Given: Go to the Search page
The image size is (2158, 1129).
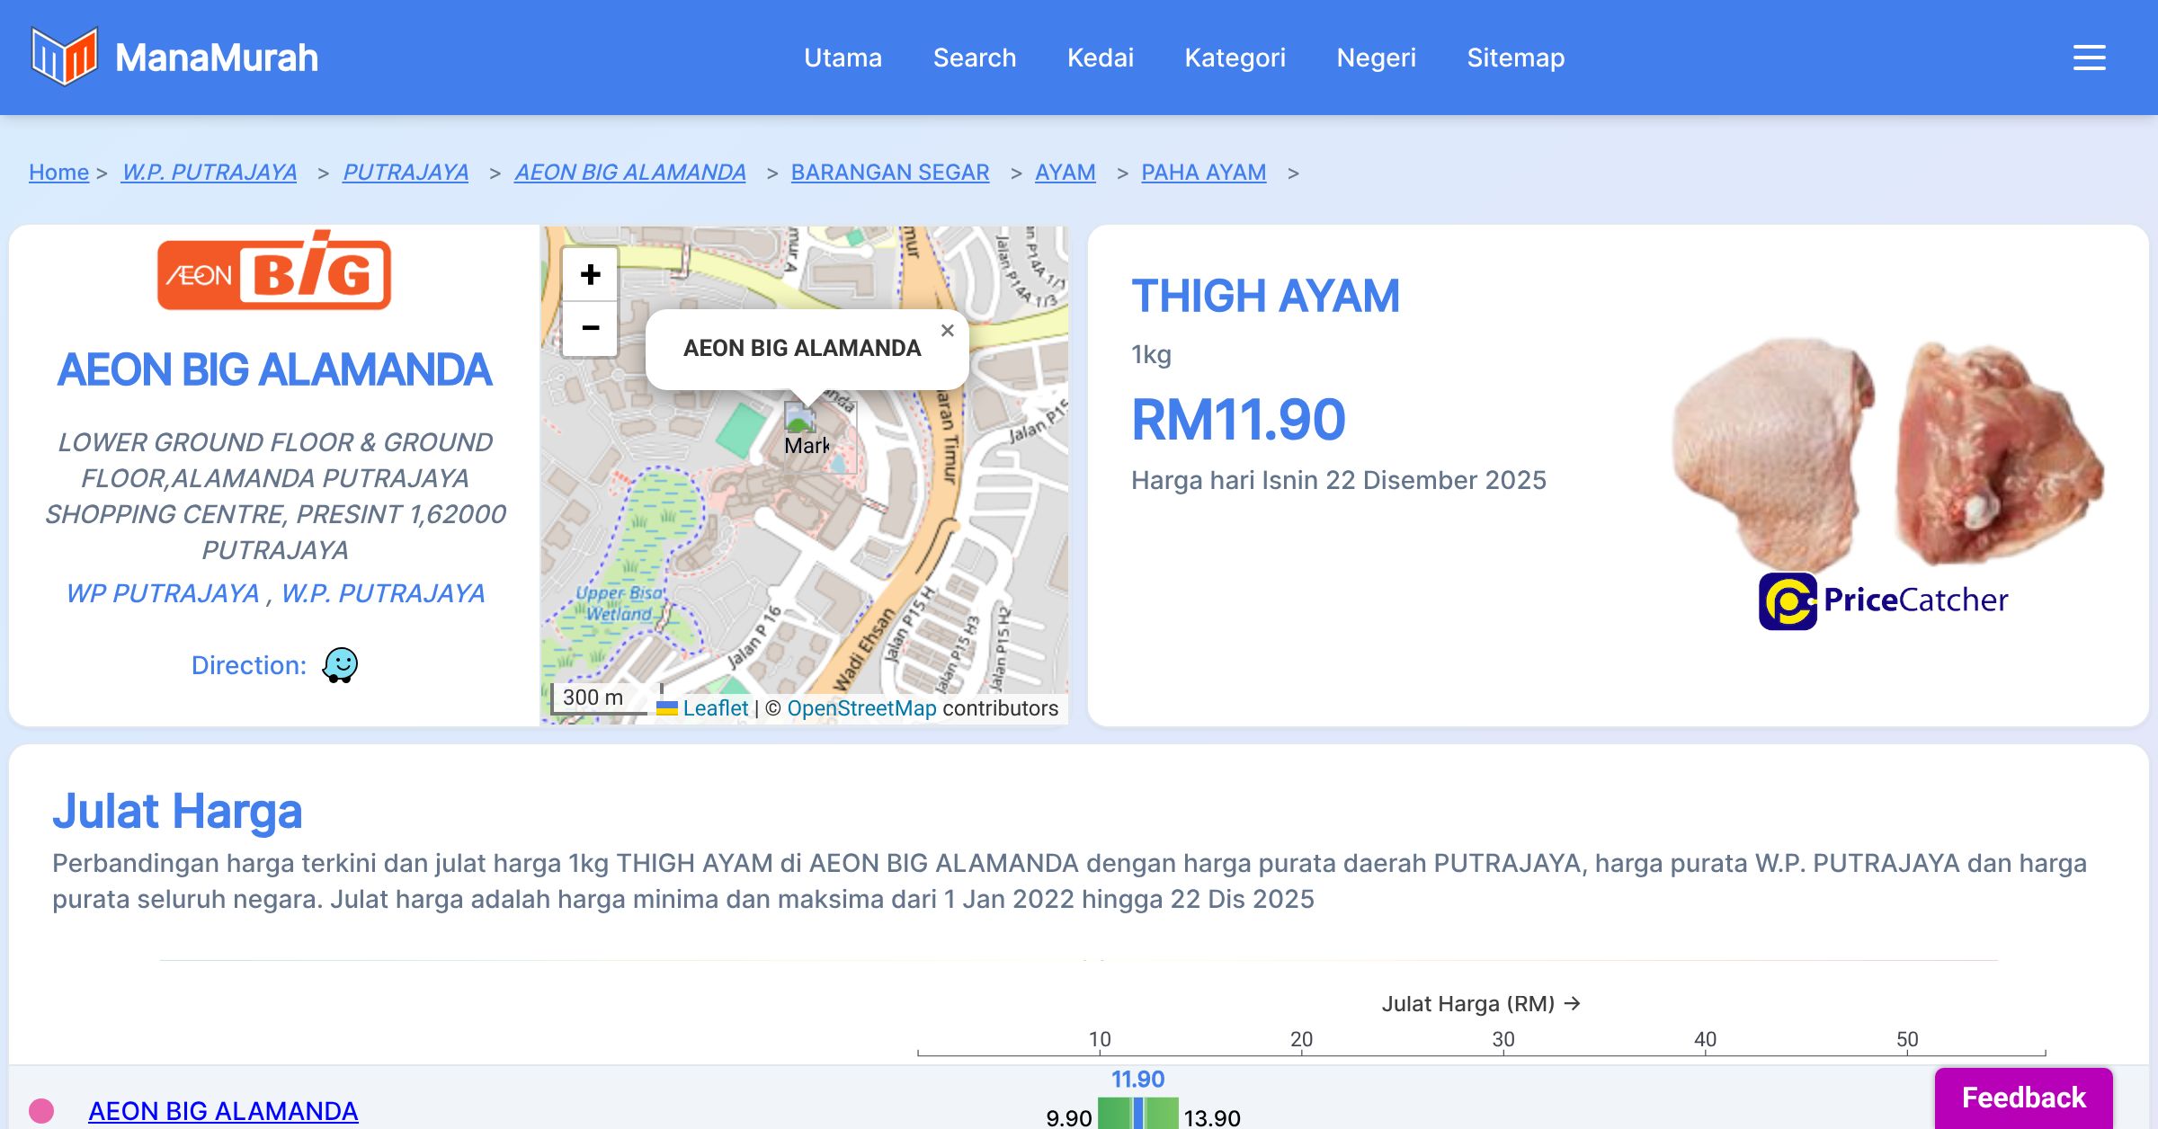Looking at the screenshot, I should click(x=974, y=58).
